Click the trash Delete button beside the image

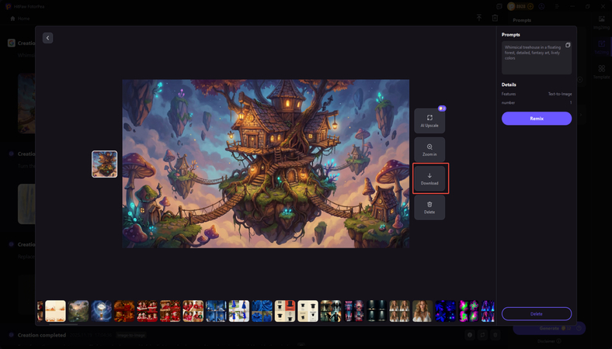tap(429, 207)
